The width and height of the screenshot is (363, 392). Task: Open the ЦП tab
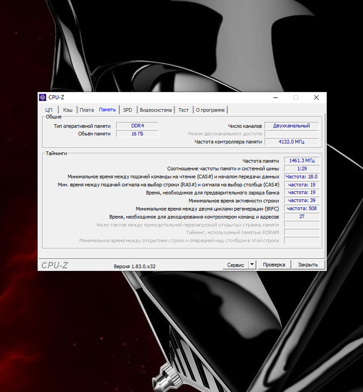click(x=49, y=110)
